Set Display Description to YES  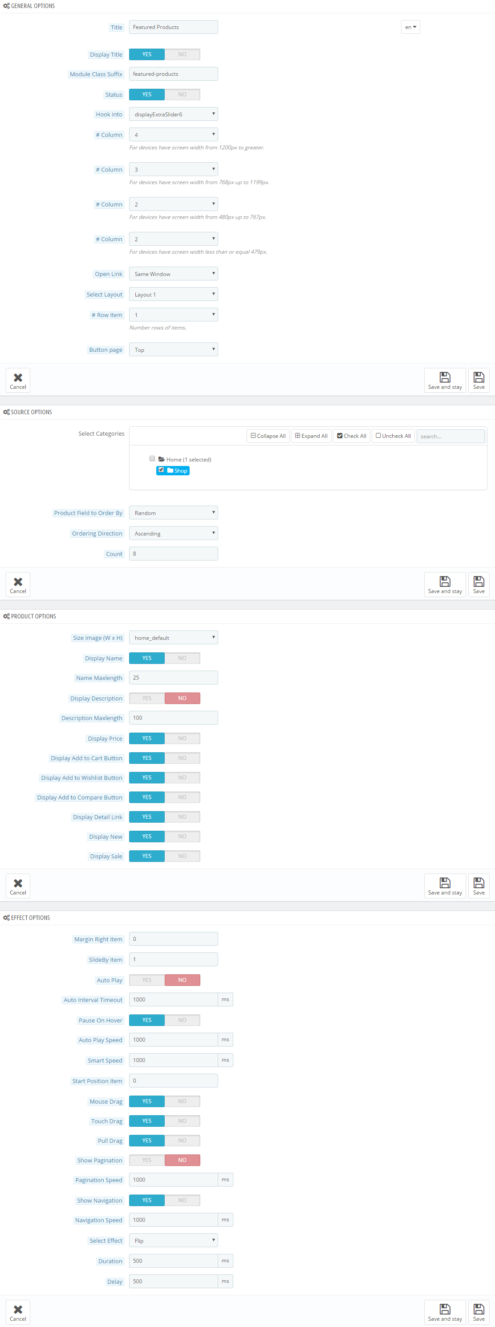pyautogui.click(x=147, y=698)
